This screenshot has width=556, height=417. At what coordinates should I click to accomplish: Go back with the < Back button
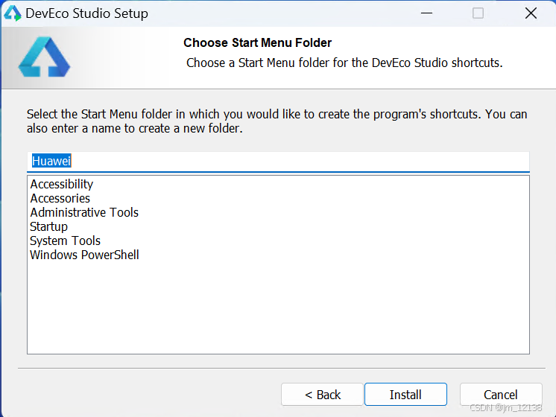[322, 395]
